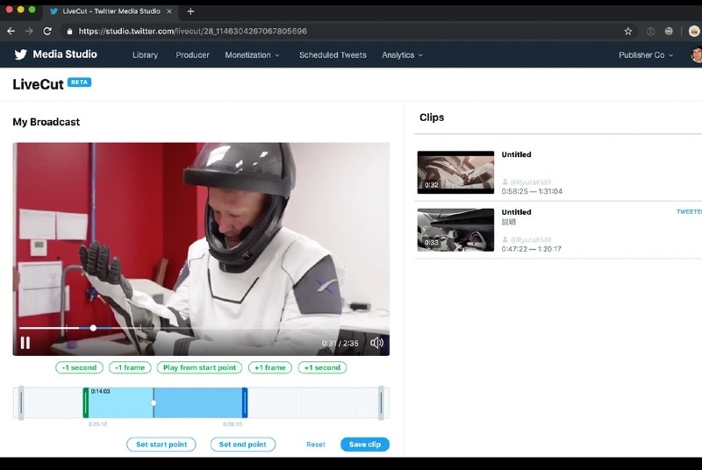Click Set start point
The height and width of the screenshot is (470, 702).
(x=161, y=445)
